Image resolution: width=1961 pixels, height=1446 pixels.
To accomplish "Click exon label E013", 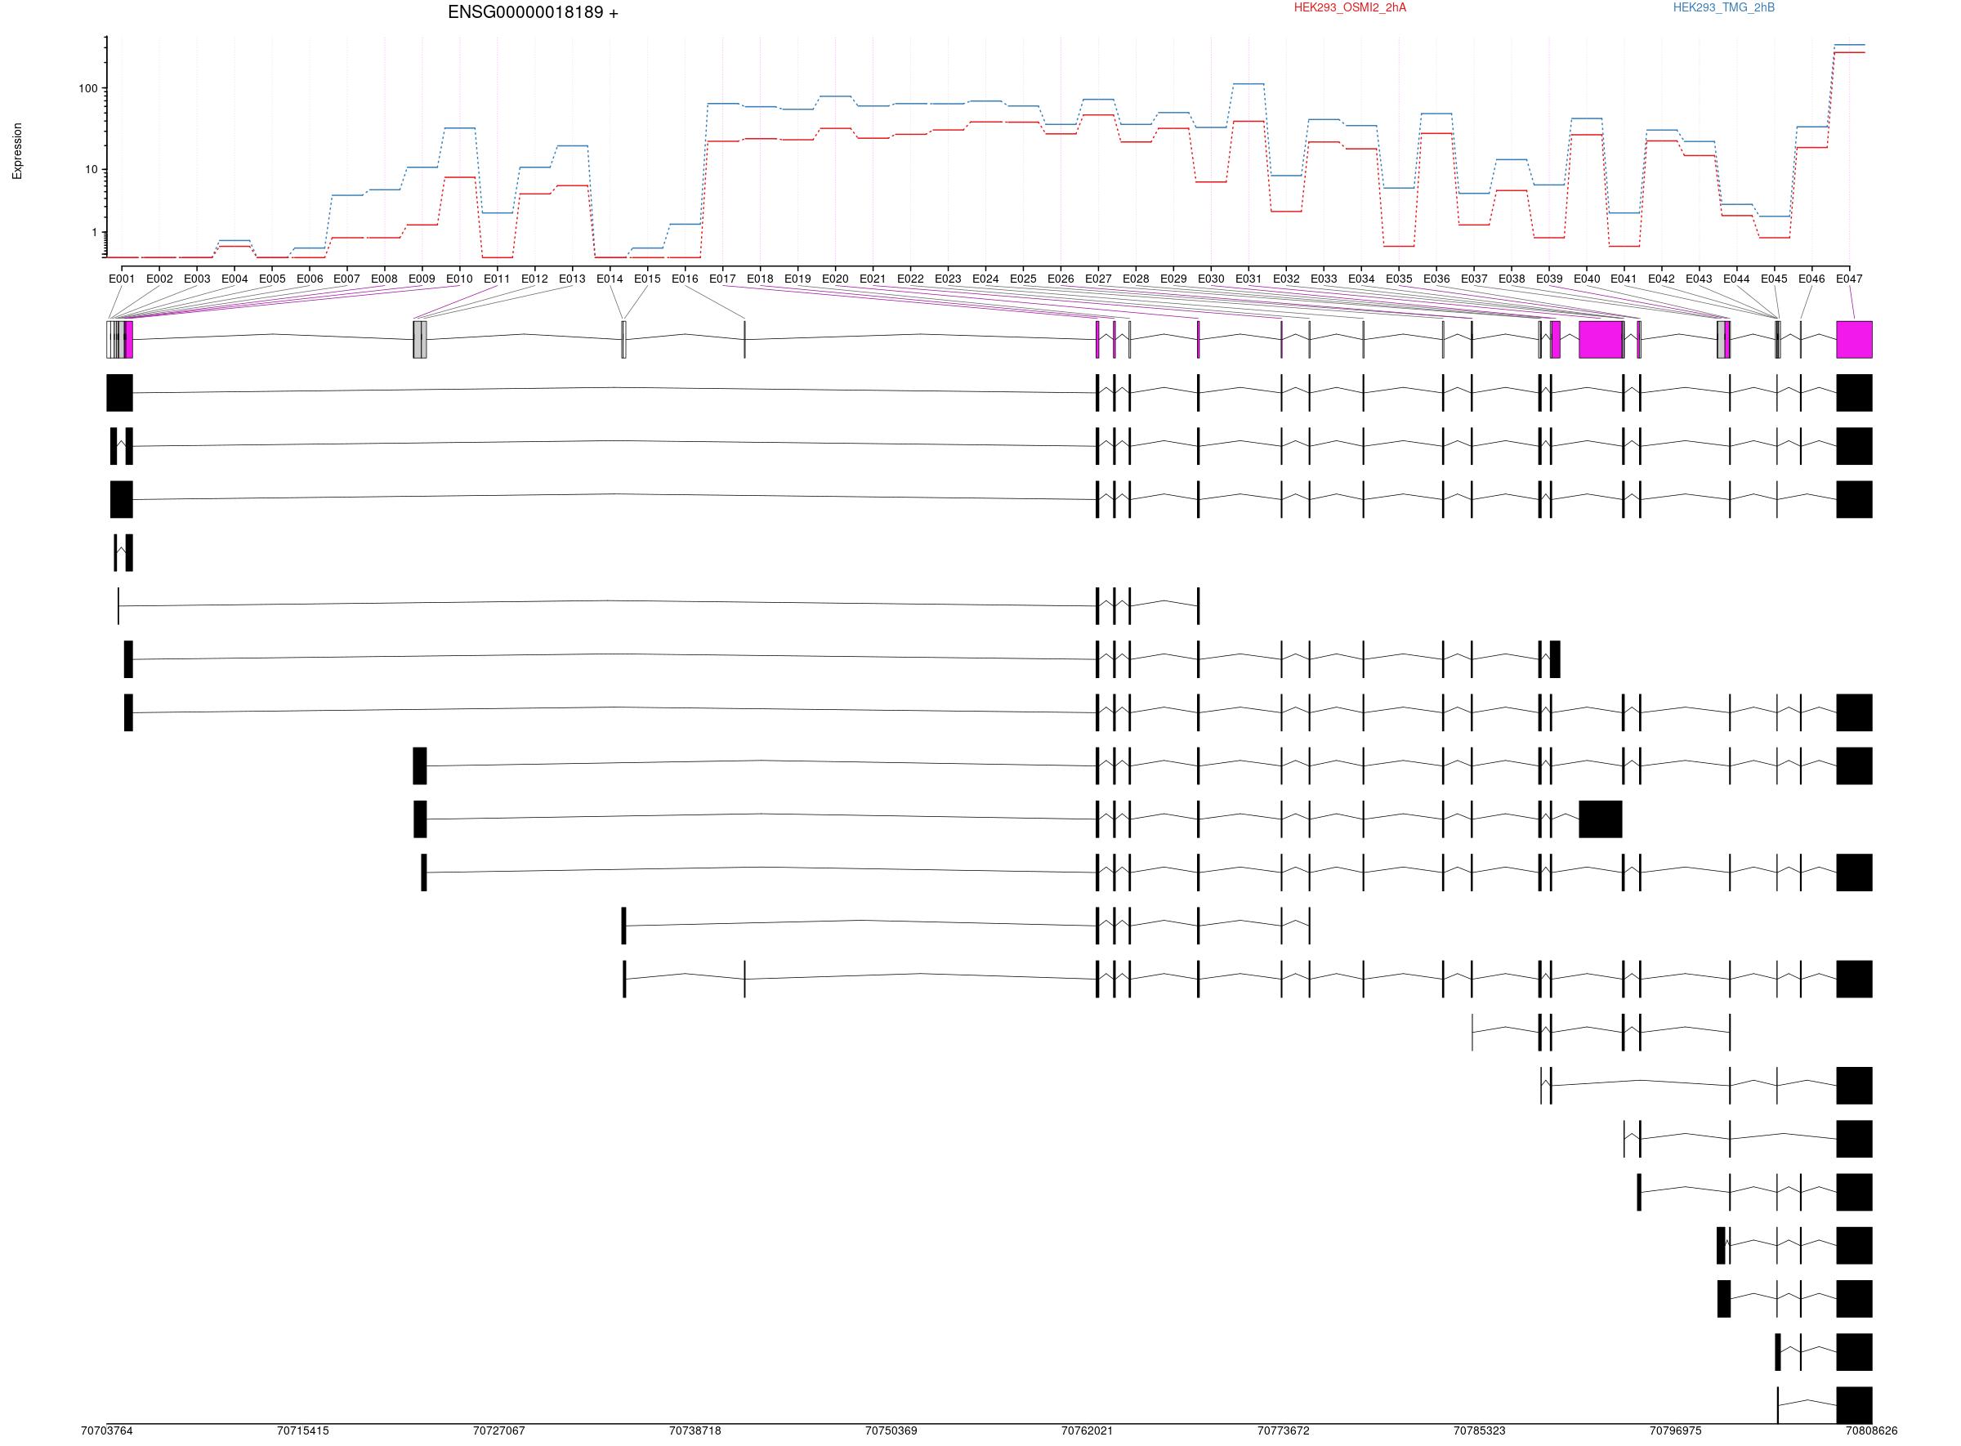I will [573, 279].
